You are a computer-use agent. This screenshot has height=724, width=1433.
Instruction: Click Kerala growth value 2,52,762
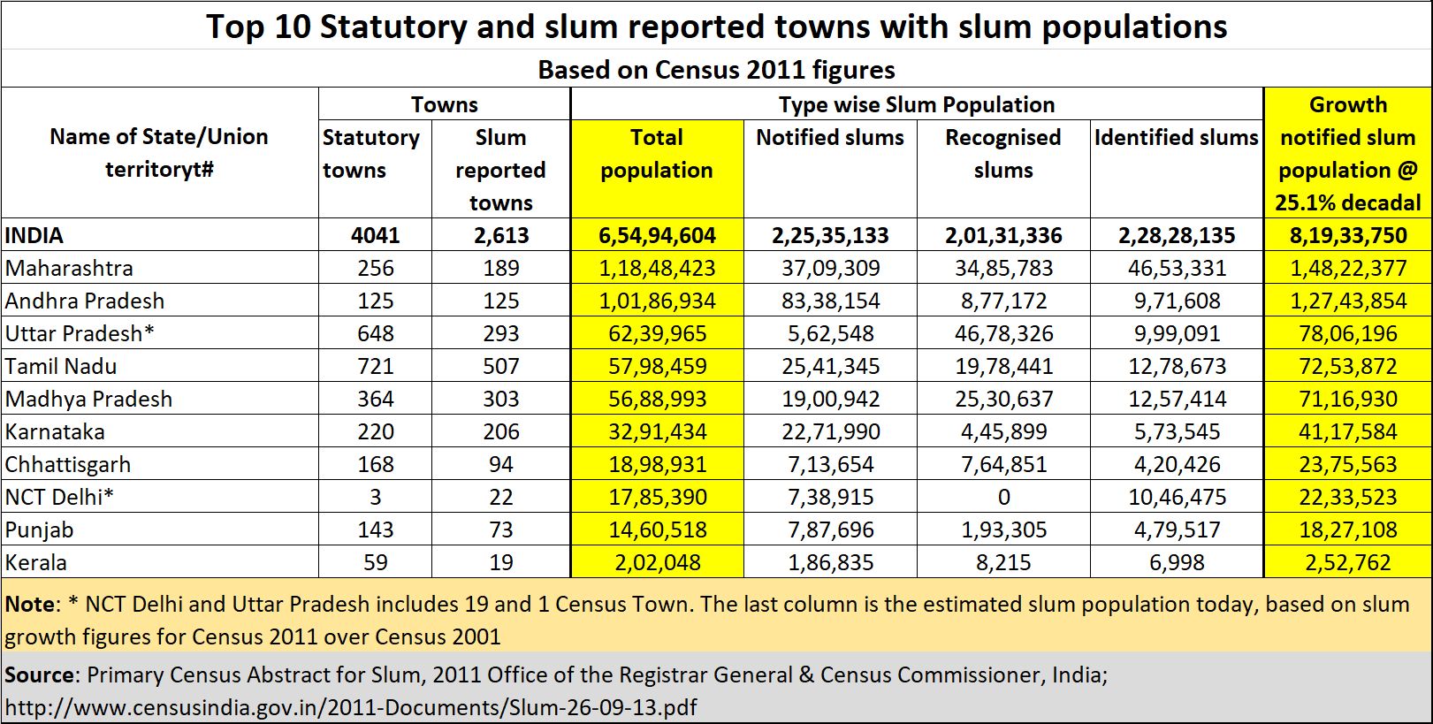click(x=1348, y=562)
